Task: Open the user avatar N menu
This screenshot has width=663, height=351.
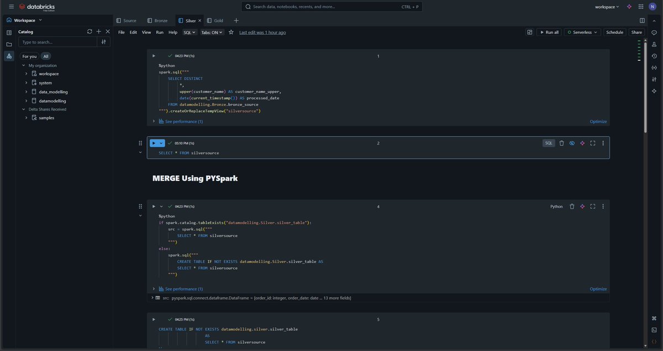Action: click(x=653, y=7)
